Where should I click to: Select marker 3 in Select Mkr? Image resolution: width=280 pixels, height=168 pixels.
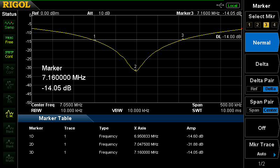tap(266, 24)
